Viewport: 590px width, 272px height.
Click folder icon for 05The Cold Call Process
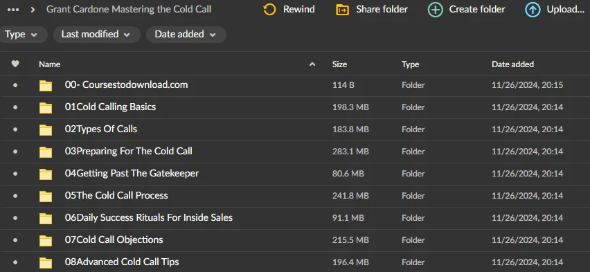(46, 196)
